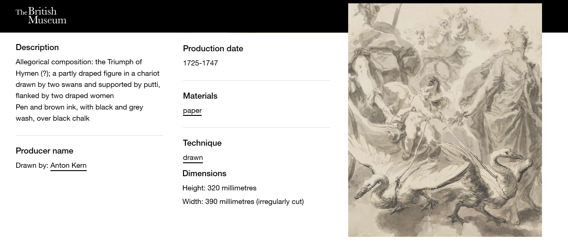Click the black header bar
The height and width of the screenshot is (248, 568).
[196, 16]
